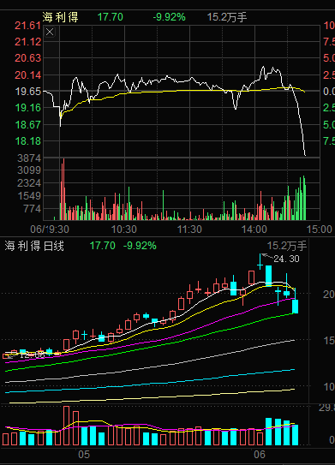Click the stock name 海利得 in the intraday header

click(x=61, y=17)
